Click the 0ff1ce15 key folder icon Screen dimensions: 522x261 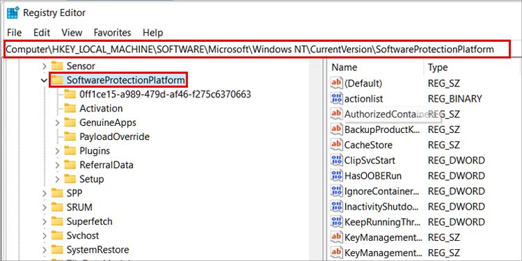[x=70, y=94]
